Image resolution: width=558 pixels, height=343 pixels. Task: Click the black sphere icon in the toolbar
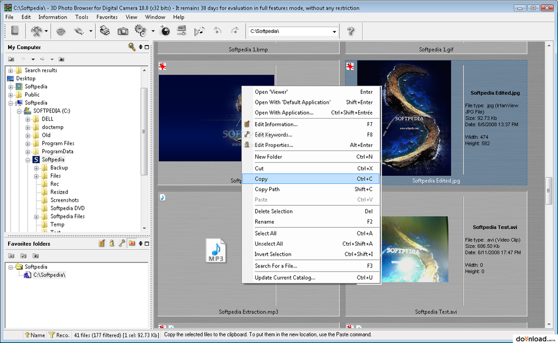[x=165, y=31]
